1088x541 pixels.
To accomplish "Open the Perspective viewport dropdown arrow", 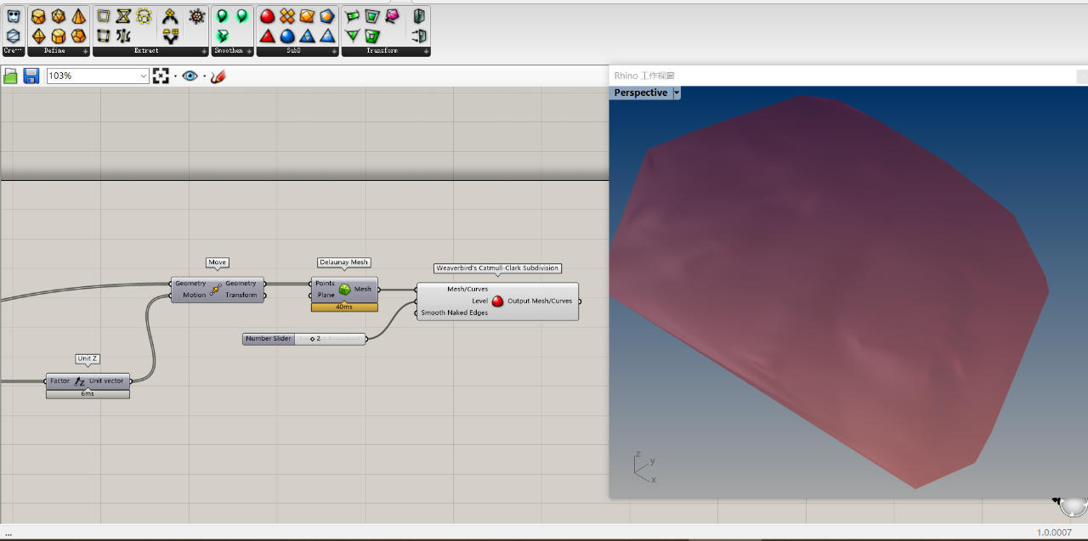I will coord(677,93).
